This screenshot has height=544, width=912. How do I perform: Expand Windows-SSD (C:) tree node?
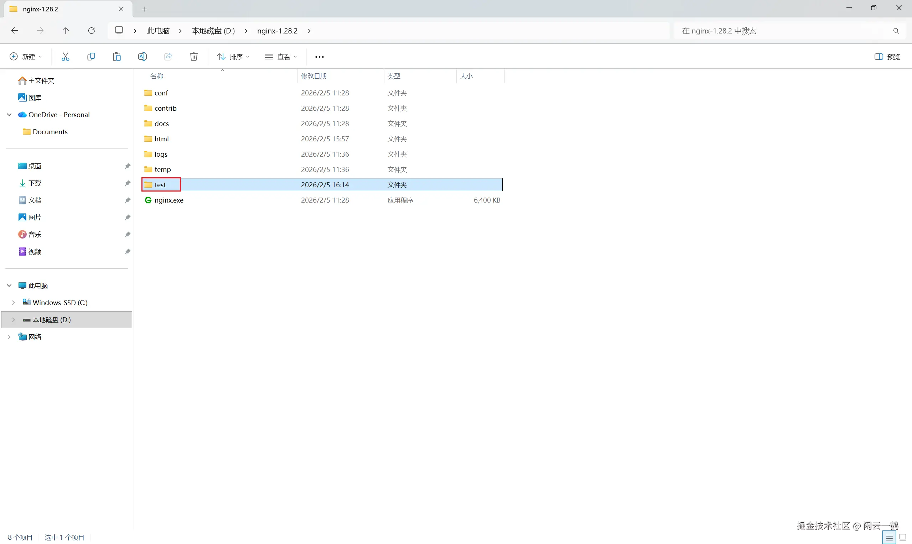point(13,302)
